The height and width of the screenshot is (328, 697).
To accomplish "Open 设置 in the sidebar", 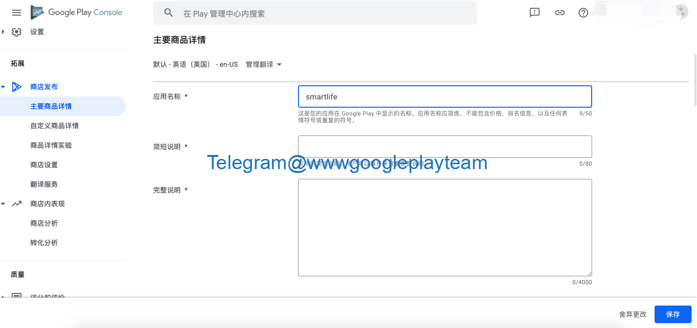I will click(x=37, y=32).
